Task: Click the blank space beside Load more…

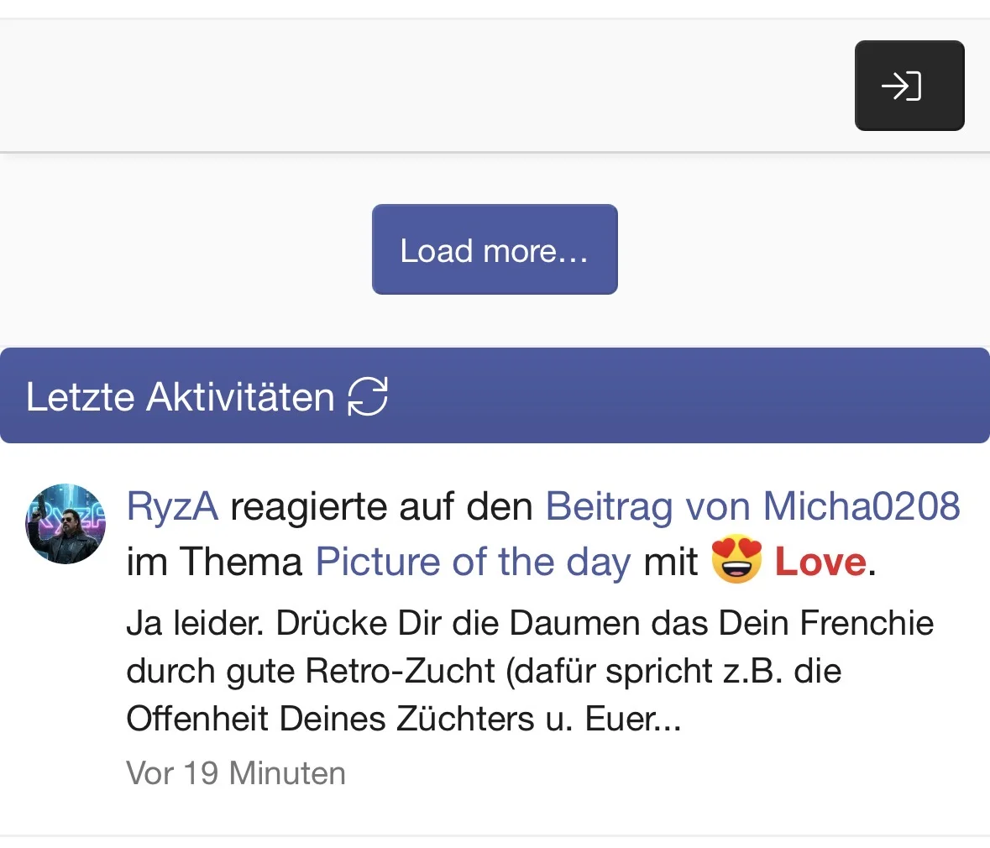Action: click(802, 249)
